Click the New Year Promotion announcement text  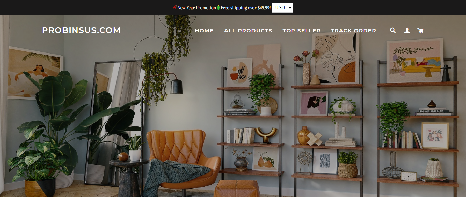point(196,7)
